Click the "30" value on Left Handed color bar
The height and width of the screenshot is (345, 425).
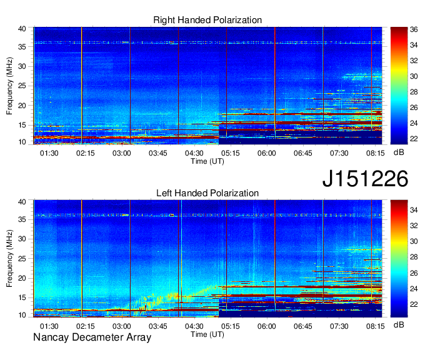click(x=414, y=241)
